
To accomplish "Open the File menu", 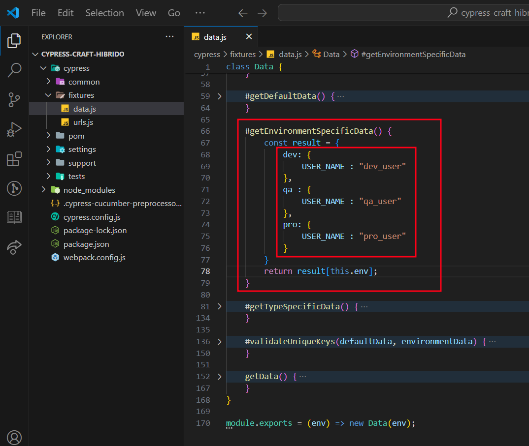I will coord(38,13).
